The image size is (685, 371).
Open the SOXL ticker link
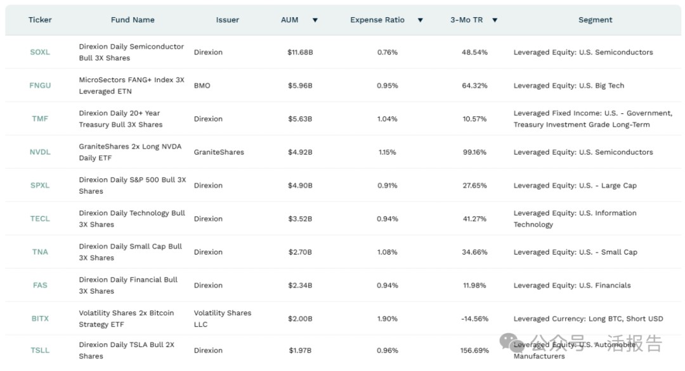point(40,53)
